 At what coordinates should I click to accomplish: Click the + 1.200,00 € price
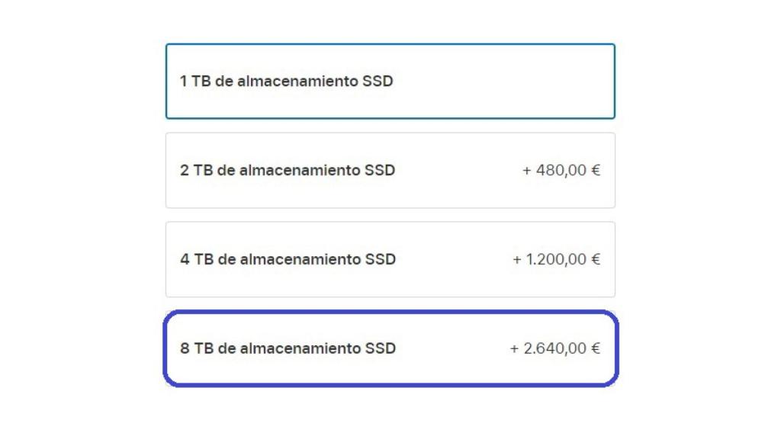[556, 259]
